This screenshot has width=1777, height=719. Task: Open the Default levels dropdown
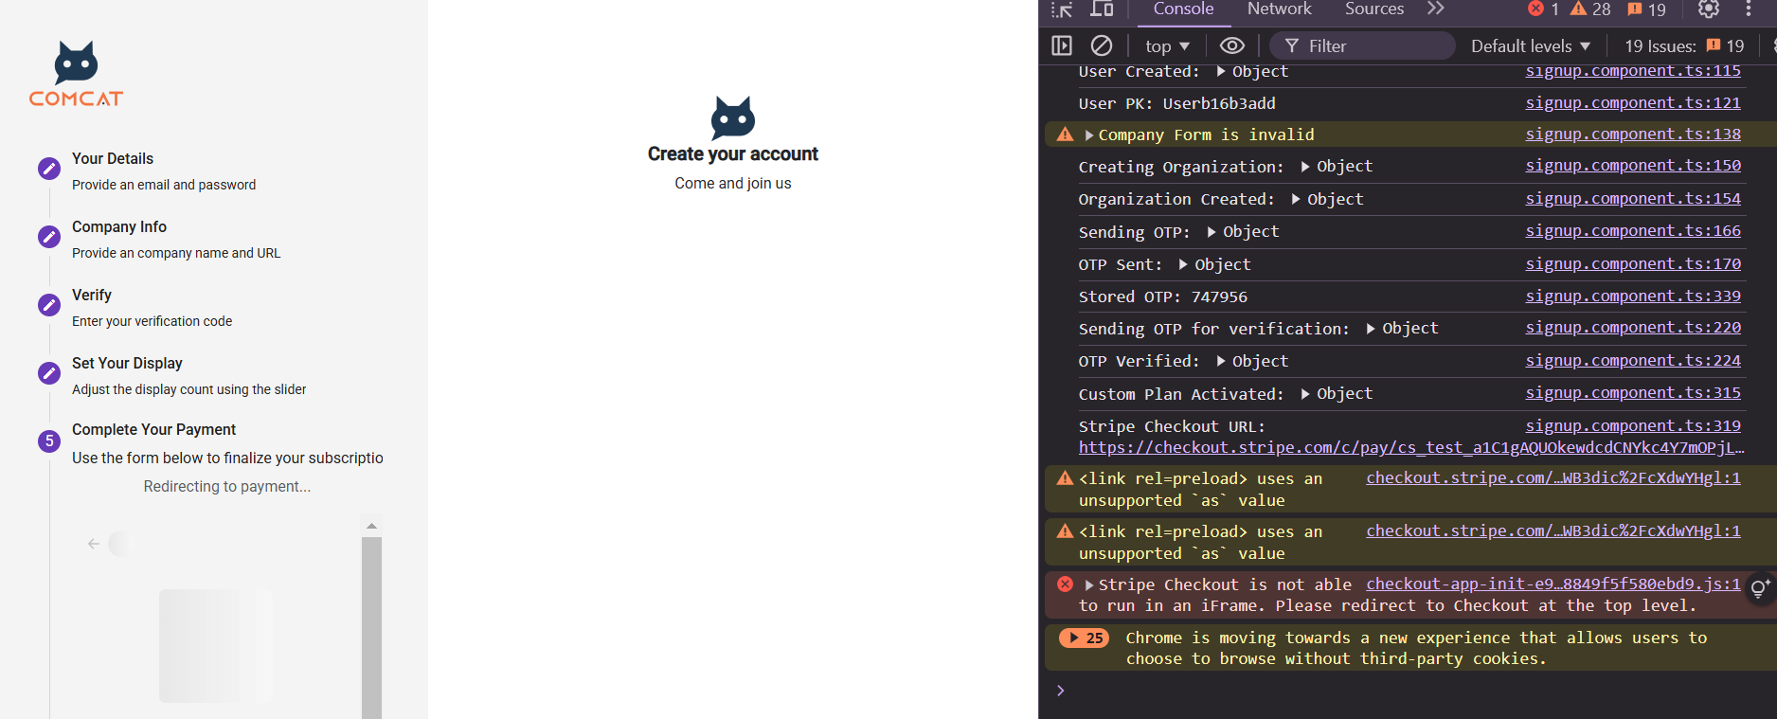[1530, 46]
